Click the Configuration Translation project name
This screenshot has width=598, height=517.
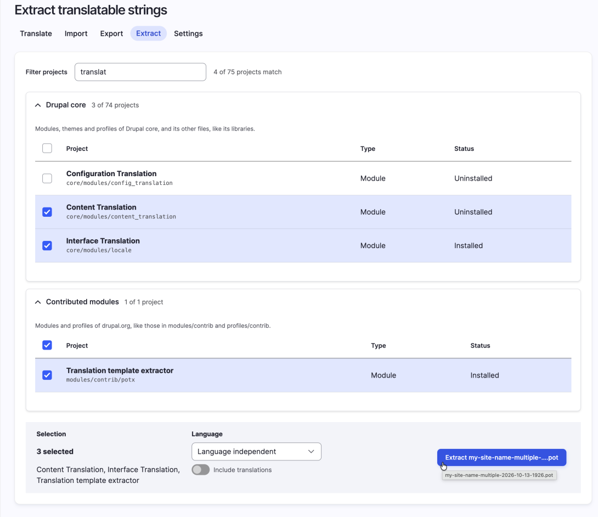111,173
